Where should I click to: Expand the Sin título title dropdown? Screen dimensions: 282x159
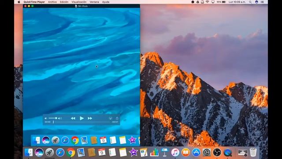[x=89, y=6]
